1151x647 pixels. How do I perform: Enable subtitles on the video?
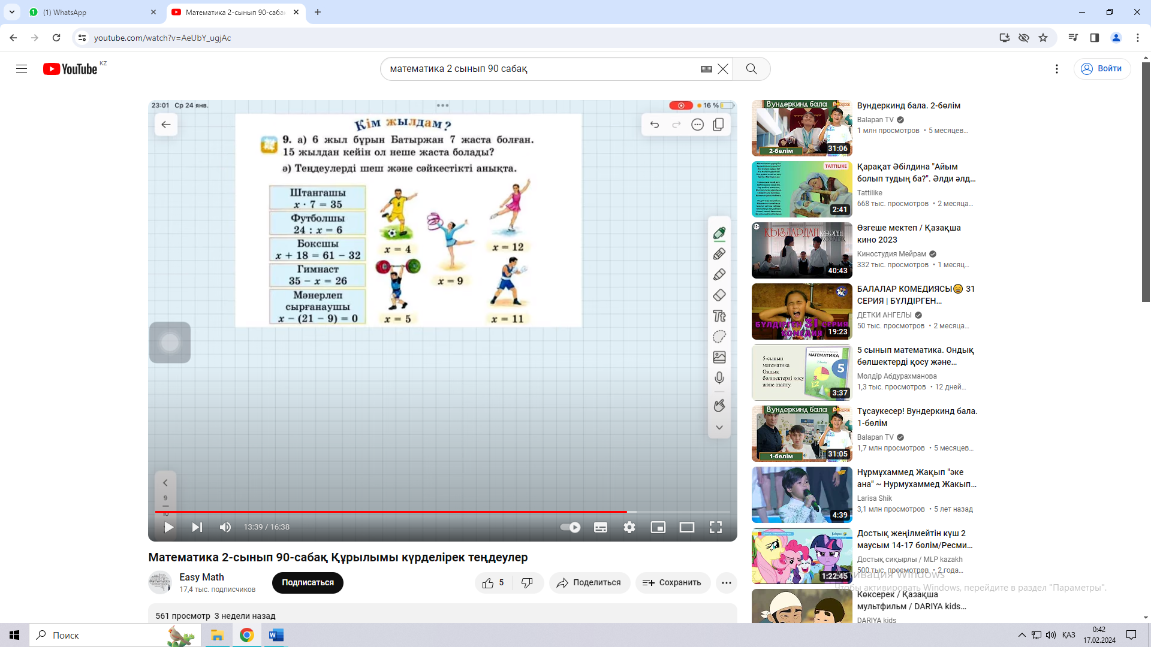(x=600, y=527)
